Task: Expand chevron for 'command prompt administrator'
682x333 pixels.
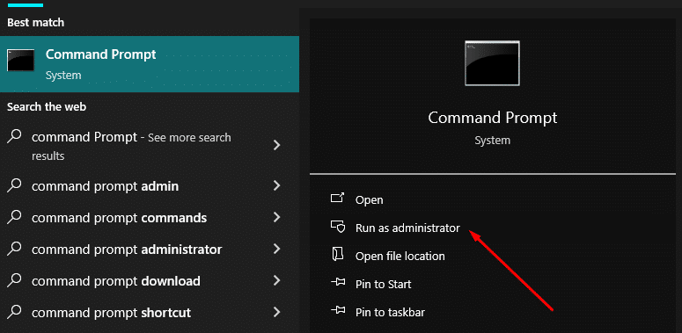Action: (x=276, y=249)
